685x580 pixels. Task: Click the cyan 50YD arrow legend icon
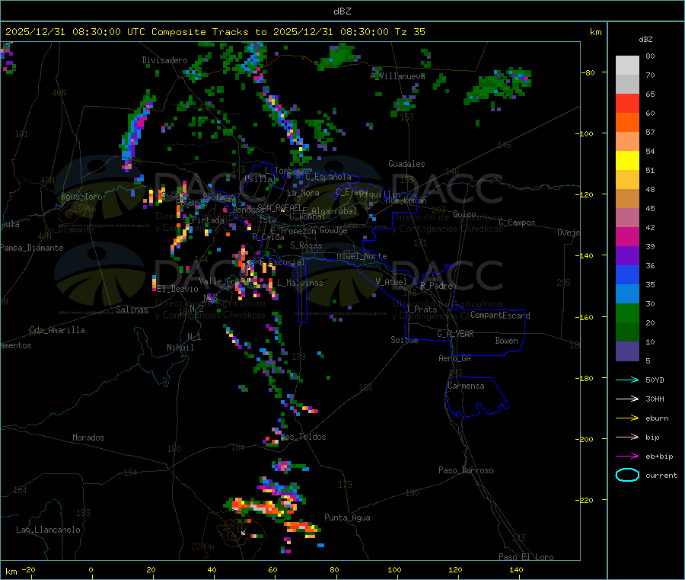coord(627,380)
